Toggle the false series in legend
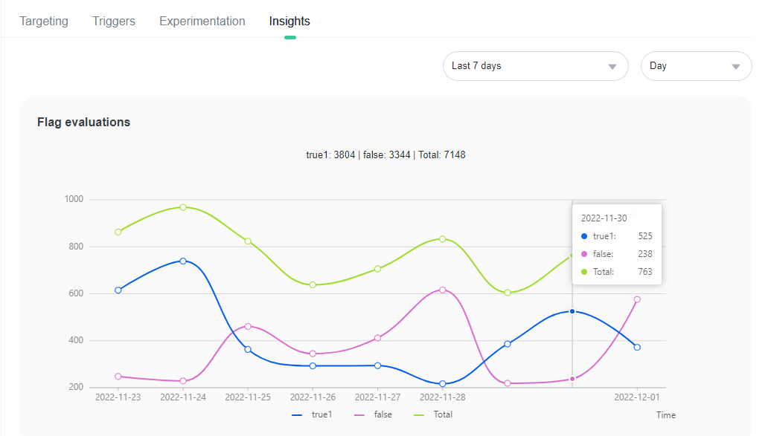Screen dimensions: 771x436 click(373, 414)
